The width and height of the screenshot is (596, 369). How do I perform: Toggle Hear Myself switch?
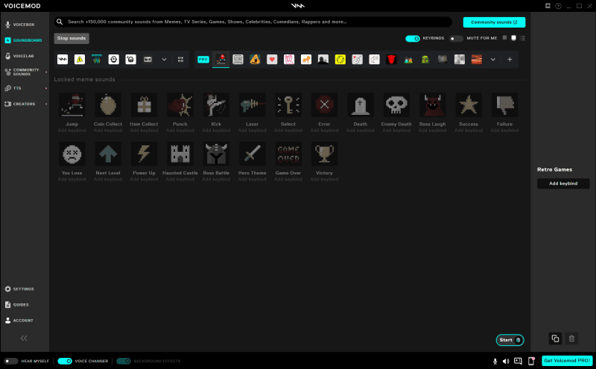pyautogui.click(x=11, y=361)
